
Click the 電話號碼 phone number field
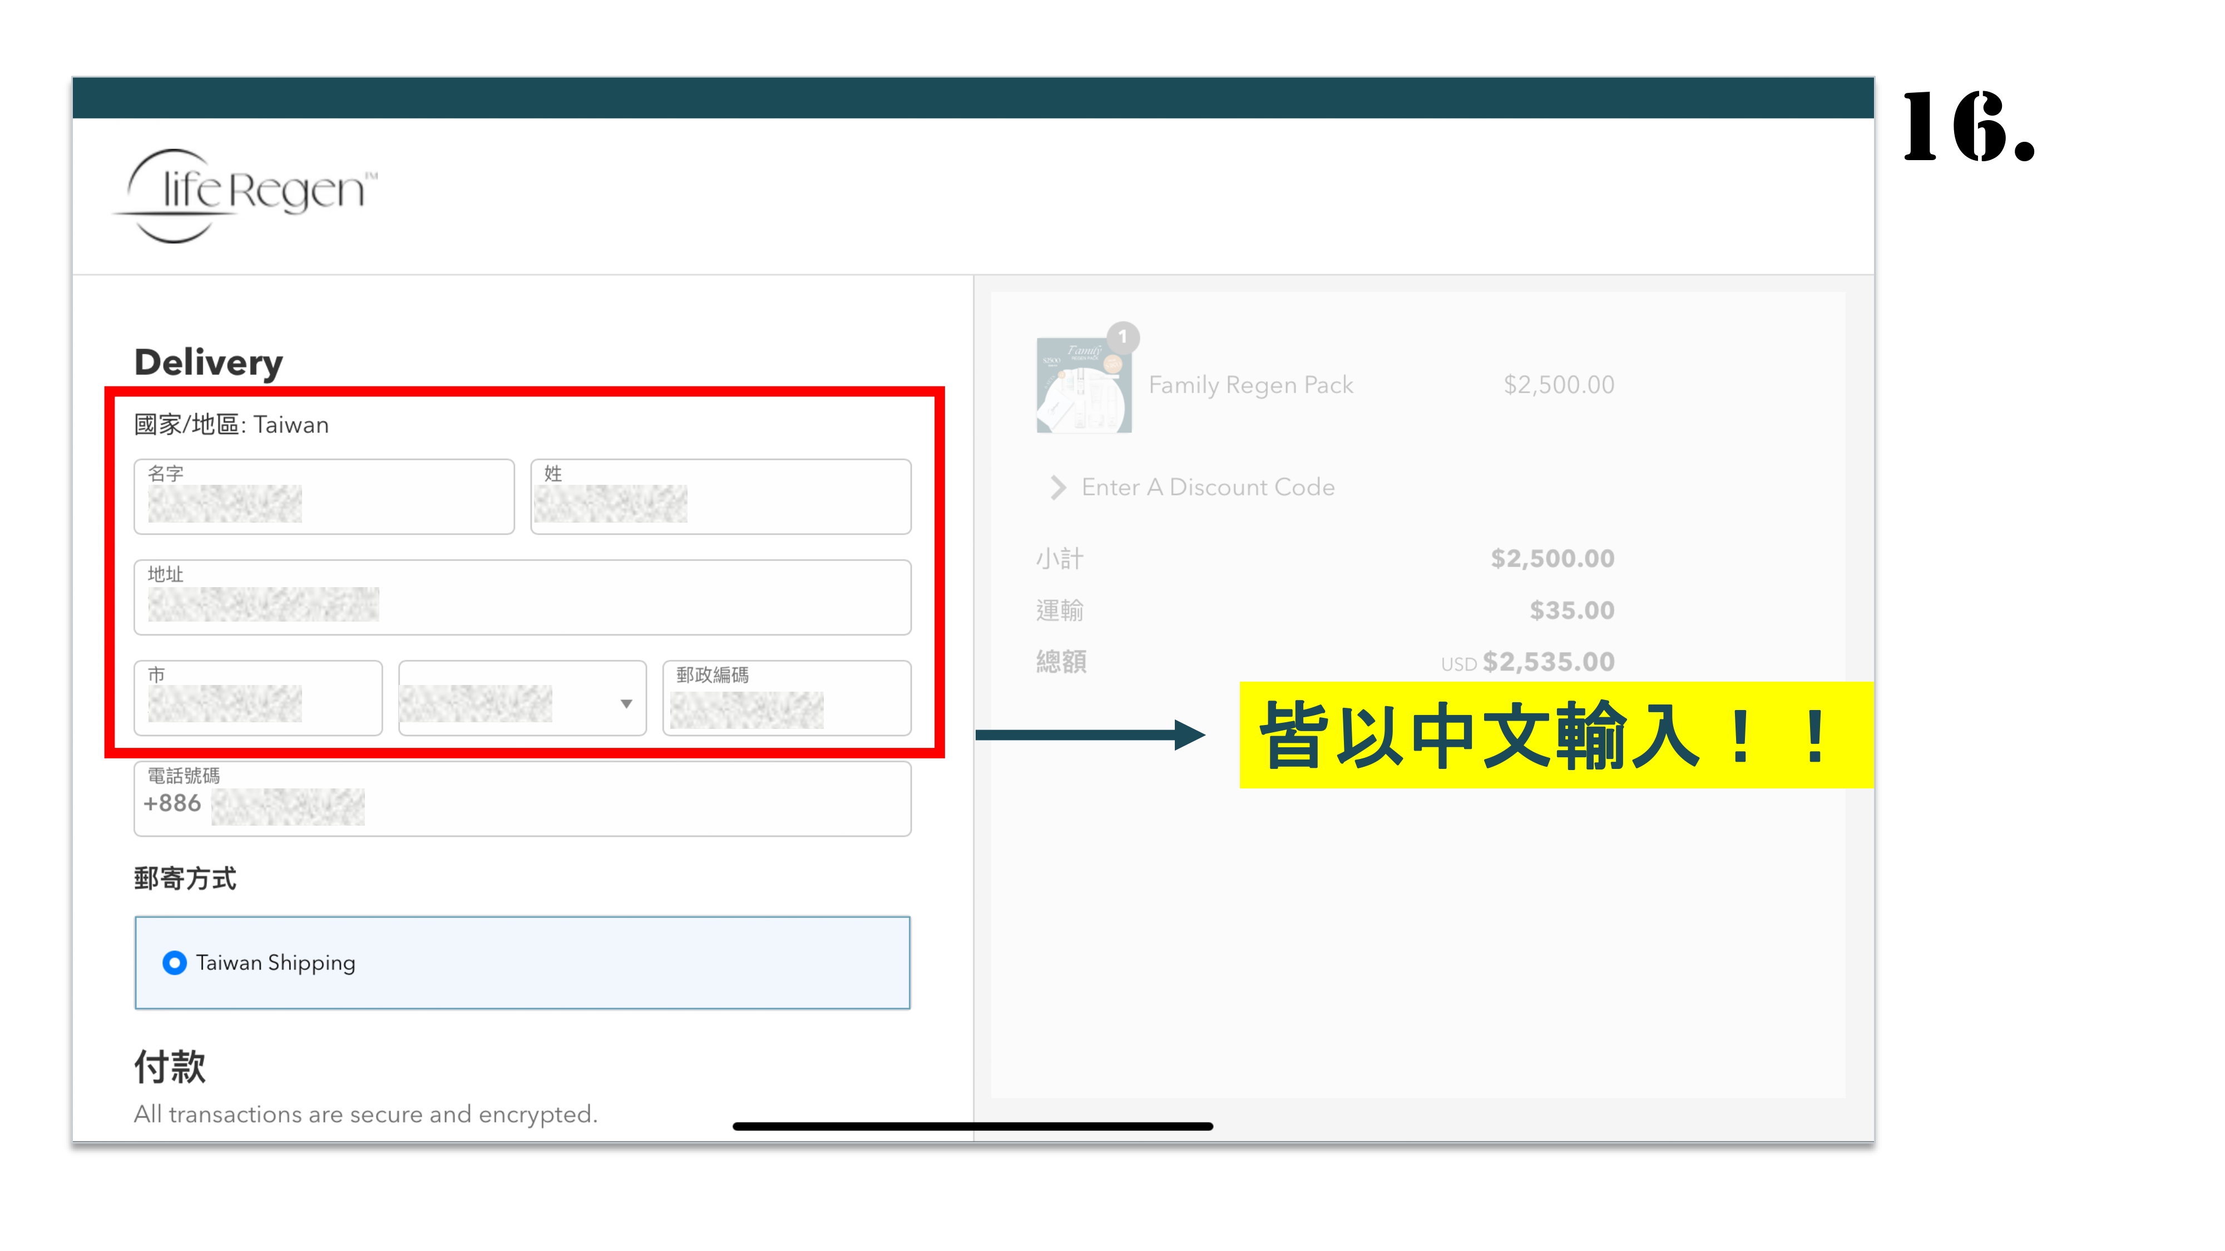(522, 798)
